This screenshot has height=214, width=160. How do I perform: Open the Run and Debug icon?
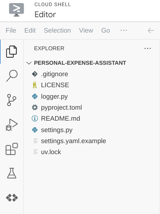coord(11,125)
